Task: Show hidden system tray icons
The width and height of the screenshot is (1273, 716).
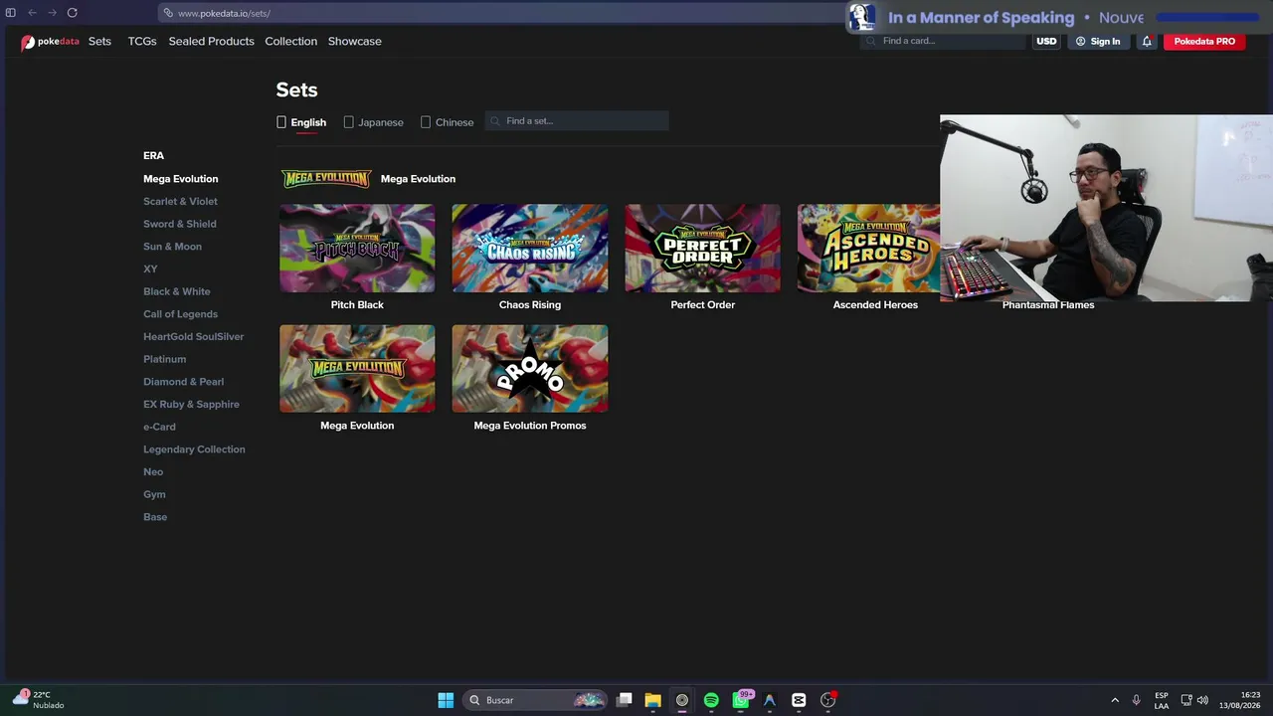Action: click(x=1115, y=700)
